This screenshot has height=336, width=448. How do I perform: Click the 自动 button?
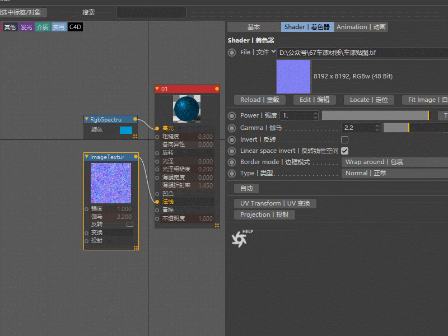pos(246,188)
